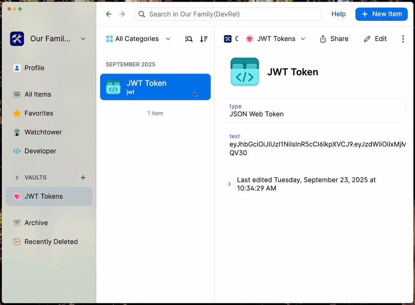
Task: Click the sort order icon
Action: coord(204,39)
